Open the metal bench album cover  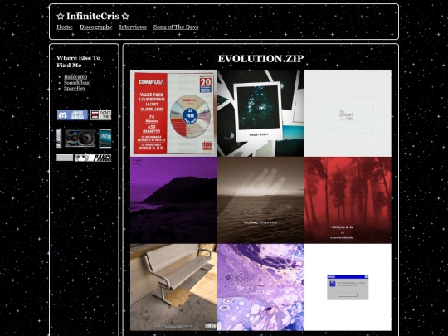point(173,287)
